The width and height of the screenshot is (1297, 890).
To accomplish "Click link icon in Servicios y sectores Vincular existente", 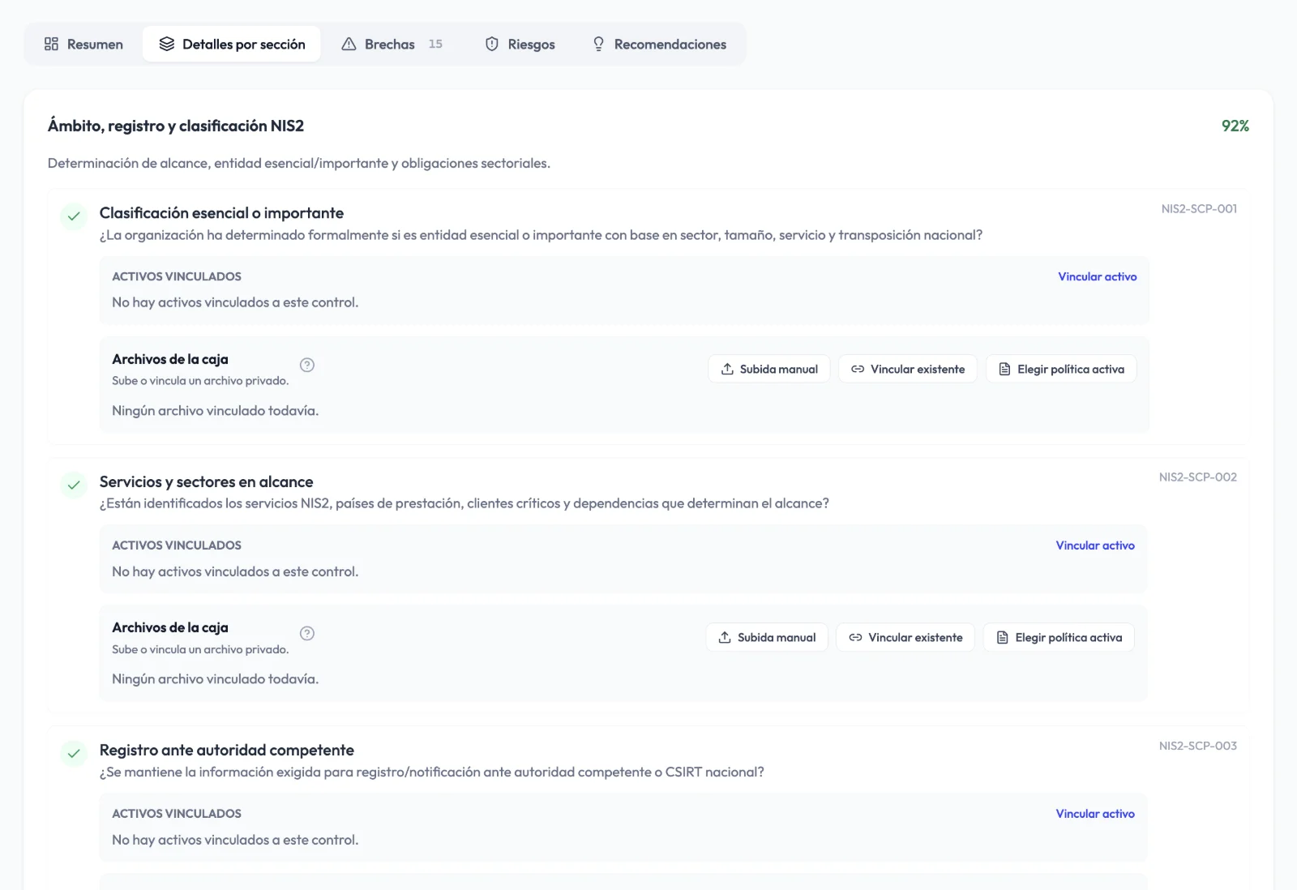I will [x=855, y=637].
